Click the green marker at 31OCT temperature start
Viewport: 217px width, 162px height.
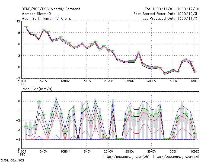pos(26,26)
